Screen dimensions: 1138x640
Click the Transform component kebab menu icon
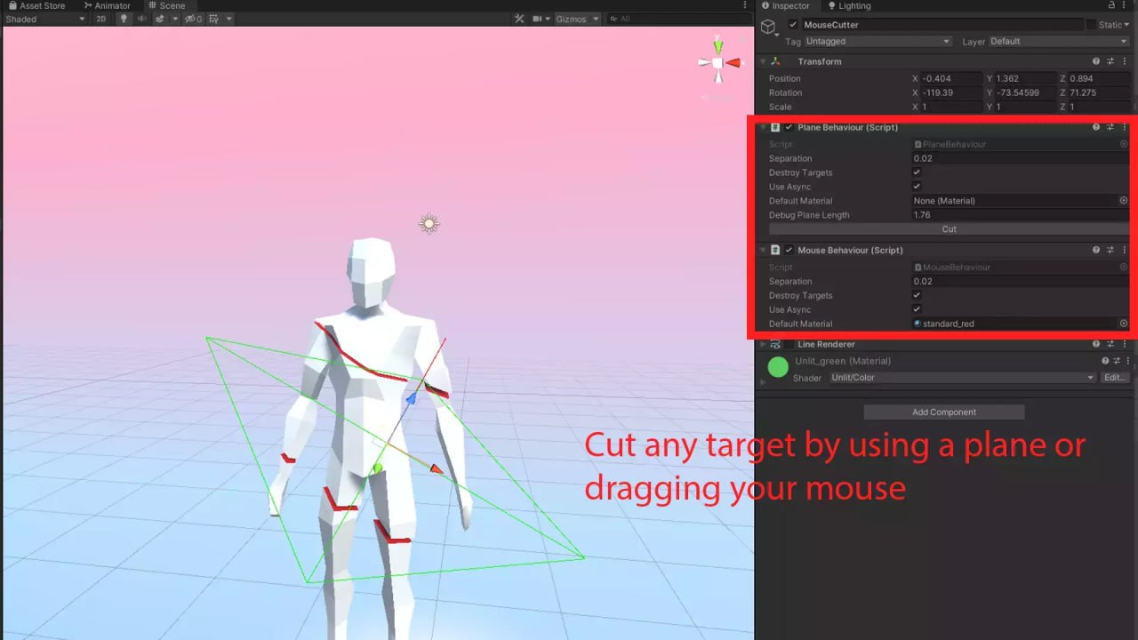tap(1124, 60)
